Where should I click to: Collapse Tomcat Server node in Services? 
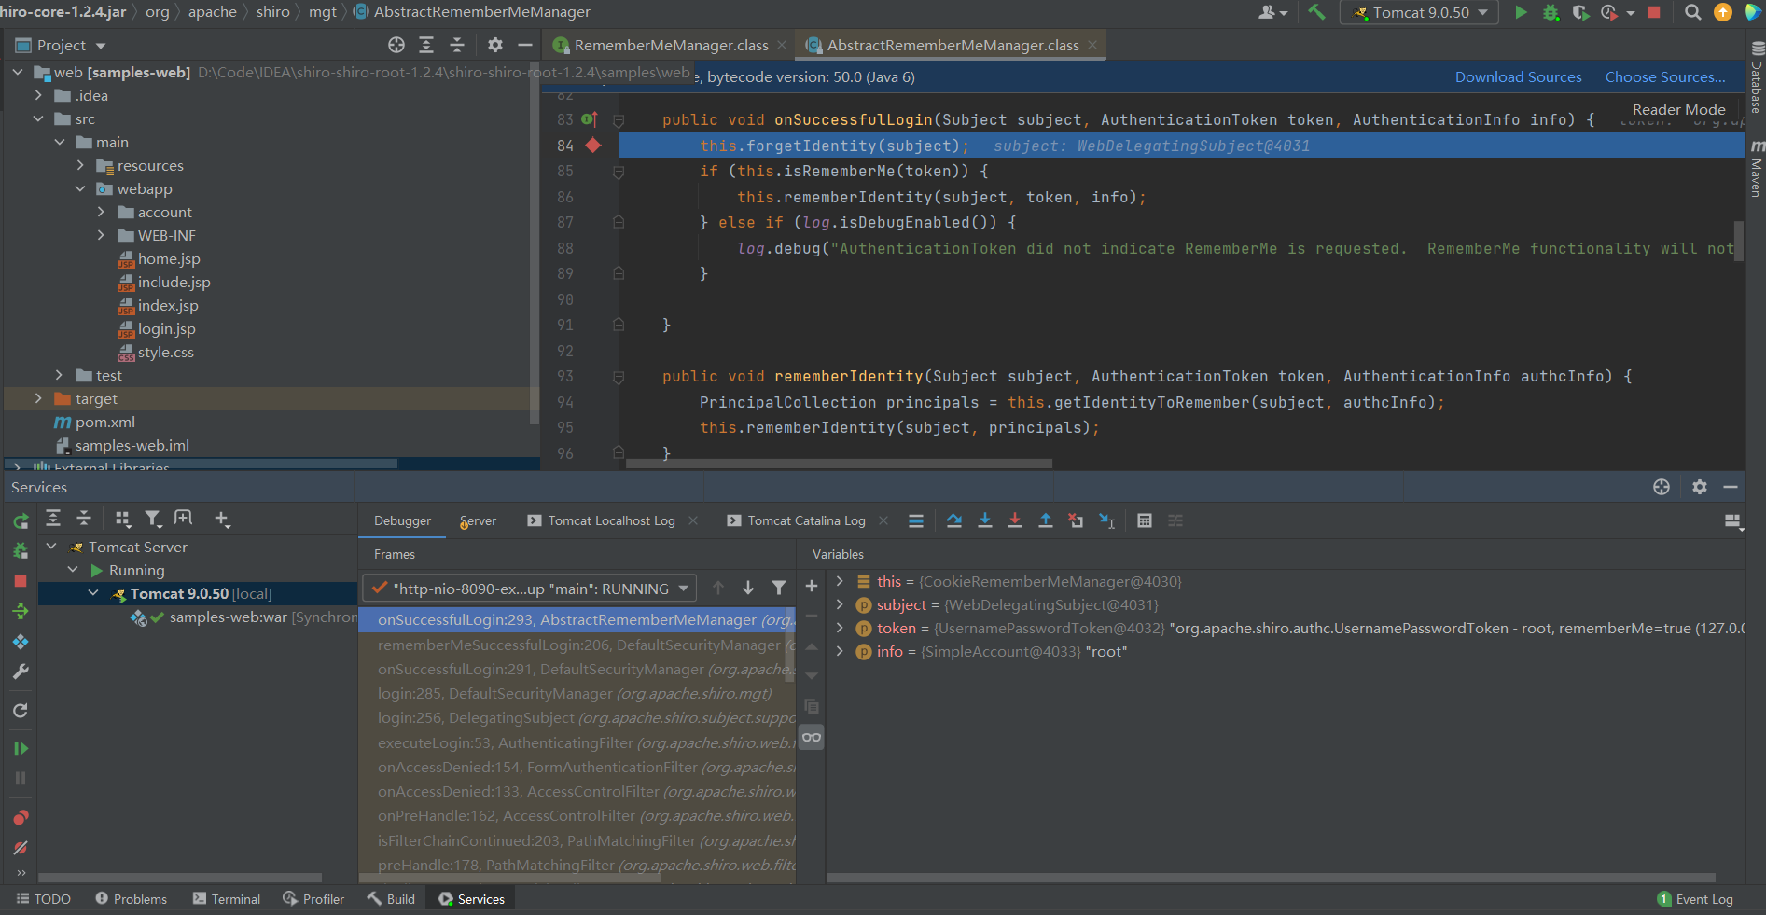tap(52, 547)
